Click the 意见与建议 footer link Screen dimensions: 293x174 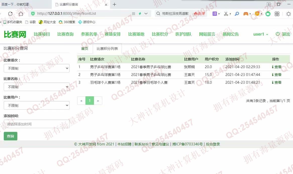pos(160,144)
